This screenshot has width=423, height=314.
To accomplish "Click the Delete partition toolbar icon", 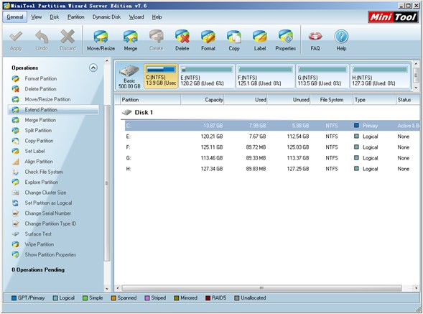I will [x=182, y=37].
